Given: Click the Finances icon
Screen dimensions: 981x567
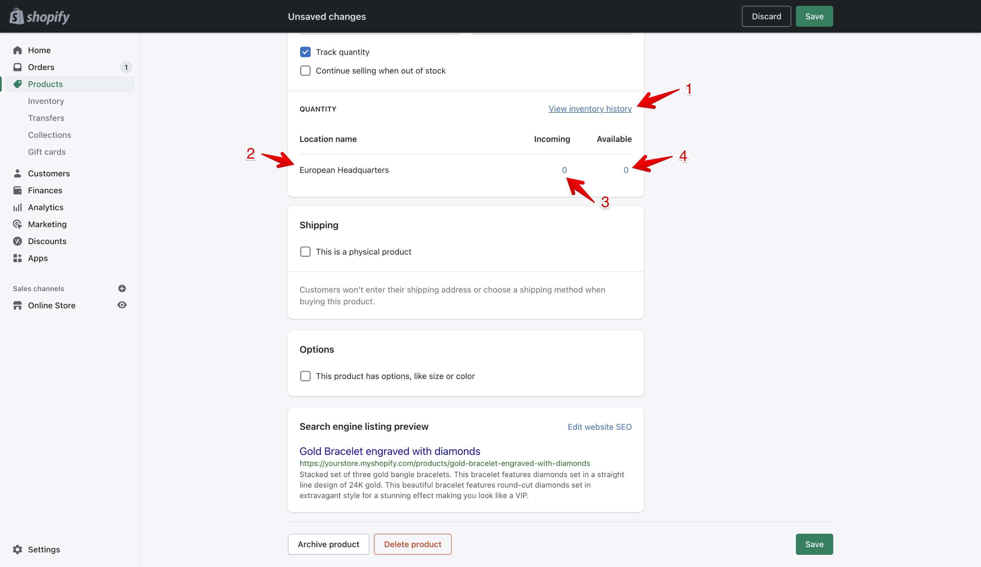Looking at the screenshot, I should pos(17,190).
